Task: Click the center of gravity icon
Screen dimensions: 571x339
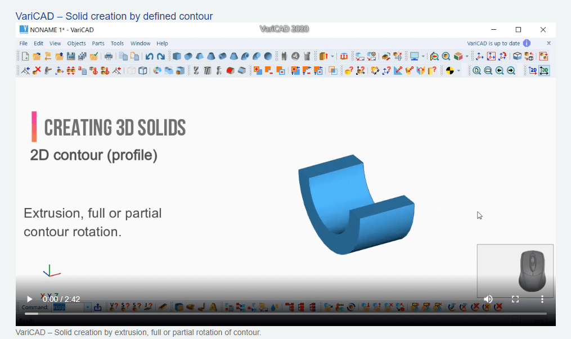Action: tap(449, 71)
